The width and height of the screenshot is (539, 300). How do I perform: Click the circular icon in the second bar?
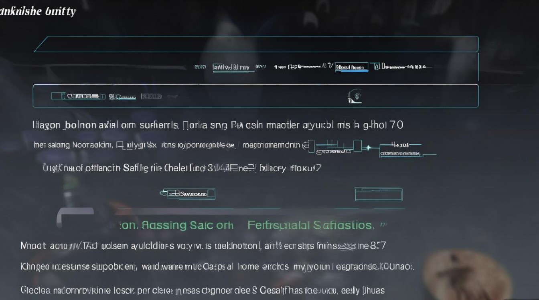[x=355, y=96]
